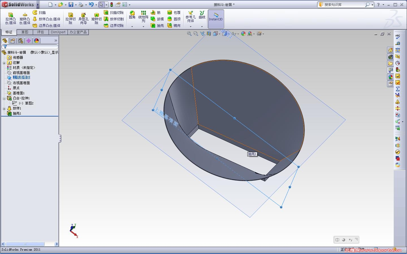This screenshot has height=254, width=407.
Task: Choose the 抽壳 shell feature in toolbar
Action: click(157, 25)
